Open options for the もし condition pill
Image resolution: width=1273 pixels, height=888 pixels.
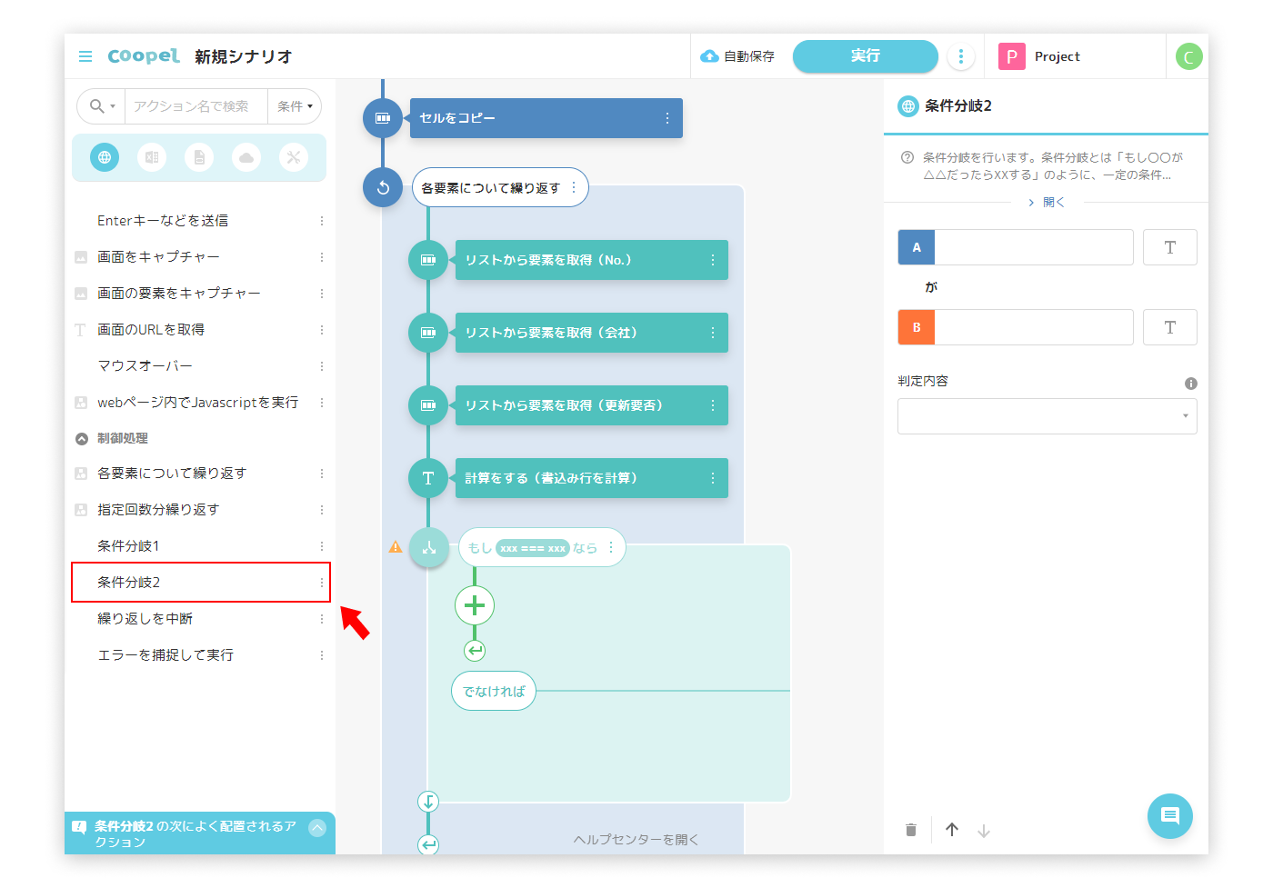coord(611,547)
